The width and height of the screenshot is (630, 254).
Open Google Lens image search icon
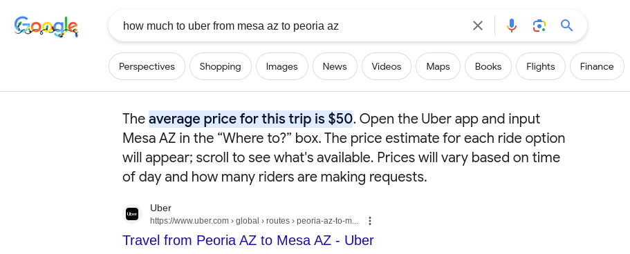pyautogui.click(x=539, y=26)
